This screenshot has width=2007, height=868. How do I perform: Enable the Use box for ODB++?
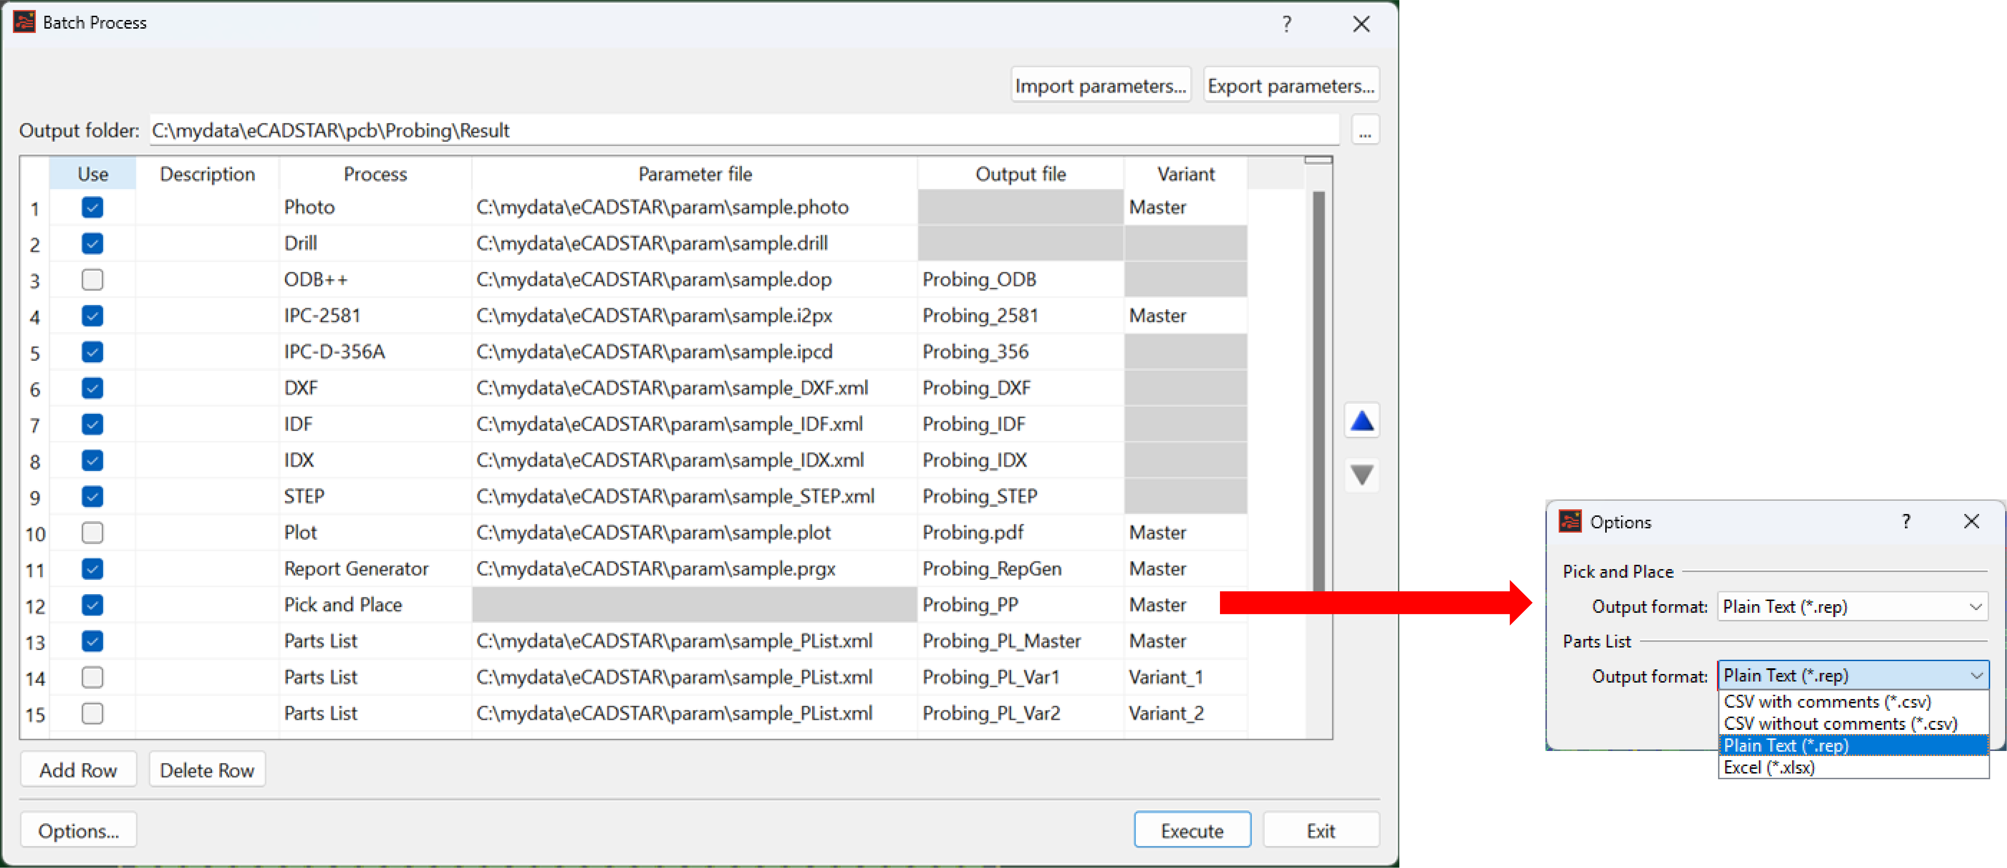pyautogui.click(x=92, y=280)
